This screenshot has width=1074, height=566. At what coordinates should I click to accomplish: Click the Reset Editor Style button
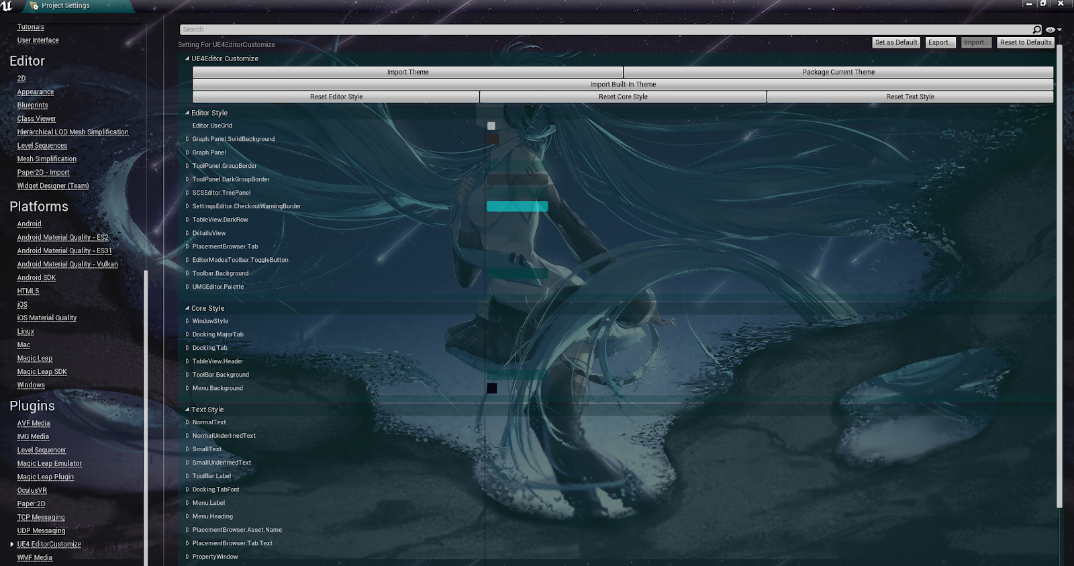[x=336, y=97]
